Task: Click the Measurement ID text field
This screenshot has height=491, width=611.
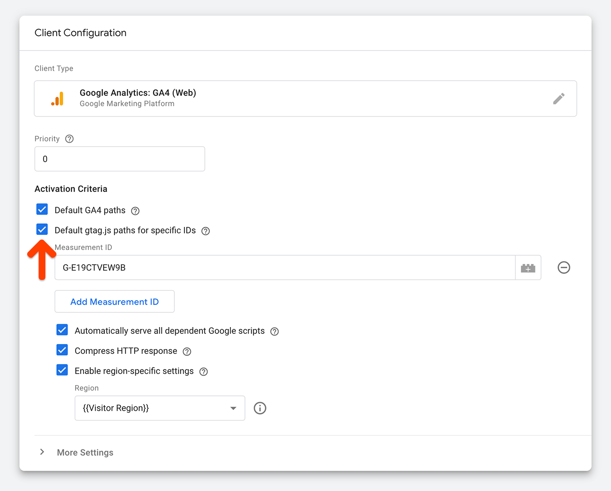Action: [x=284, y=268]
